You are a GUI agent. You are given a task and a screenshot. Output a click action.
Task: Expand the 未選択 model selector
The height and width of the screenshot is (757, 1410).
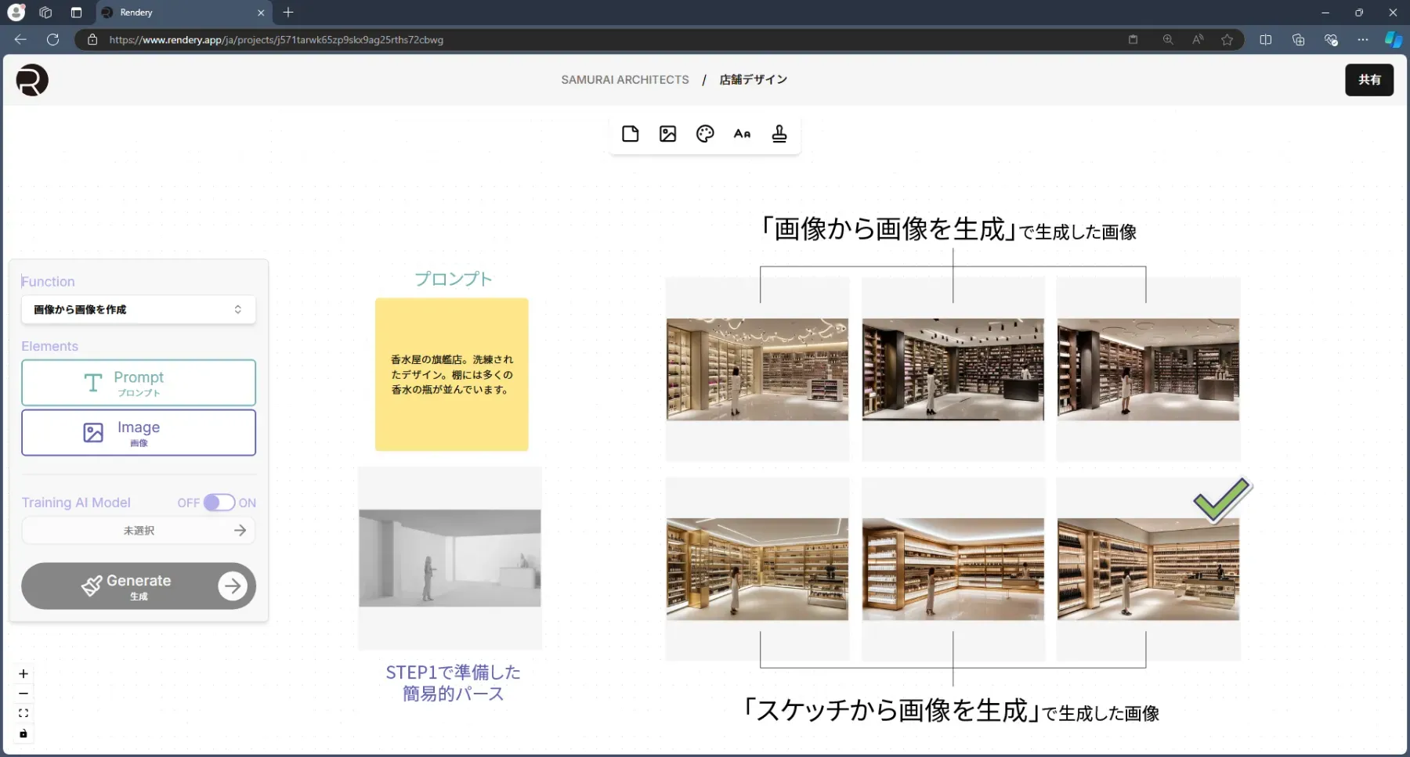pos(138,530)
